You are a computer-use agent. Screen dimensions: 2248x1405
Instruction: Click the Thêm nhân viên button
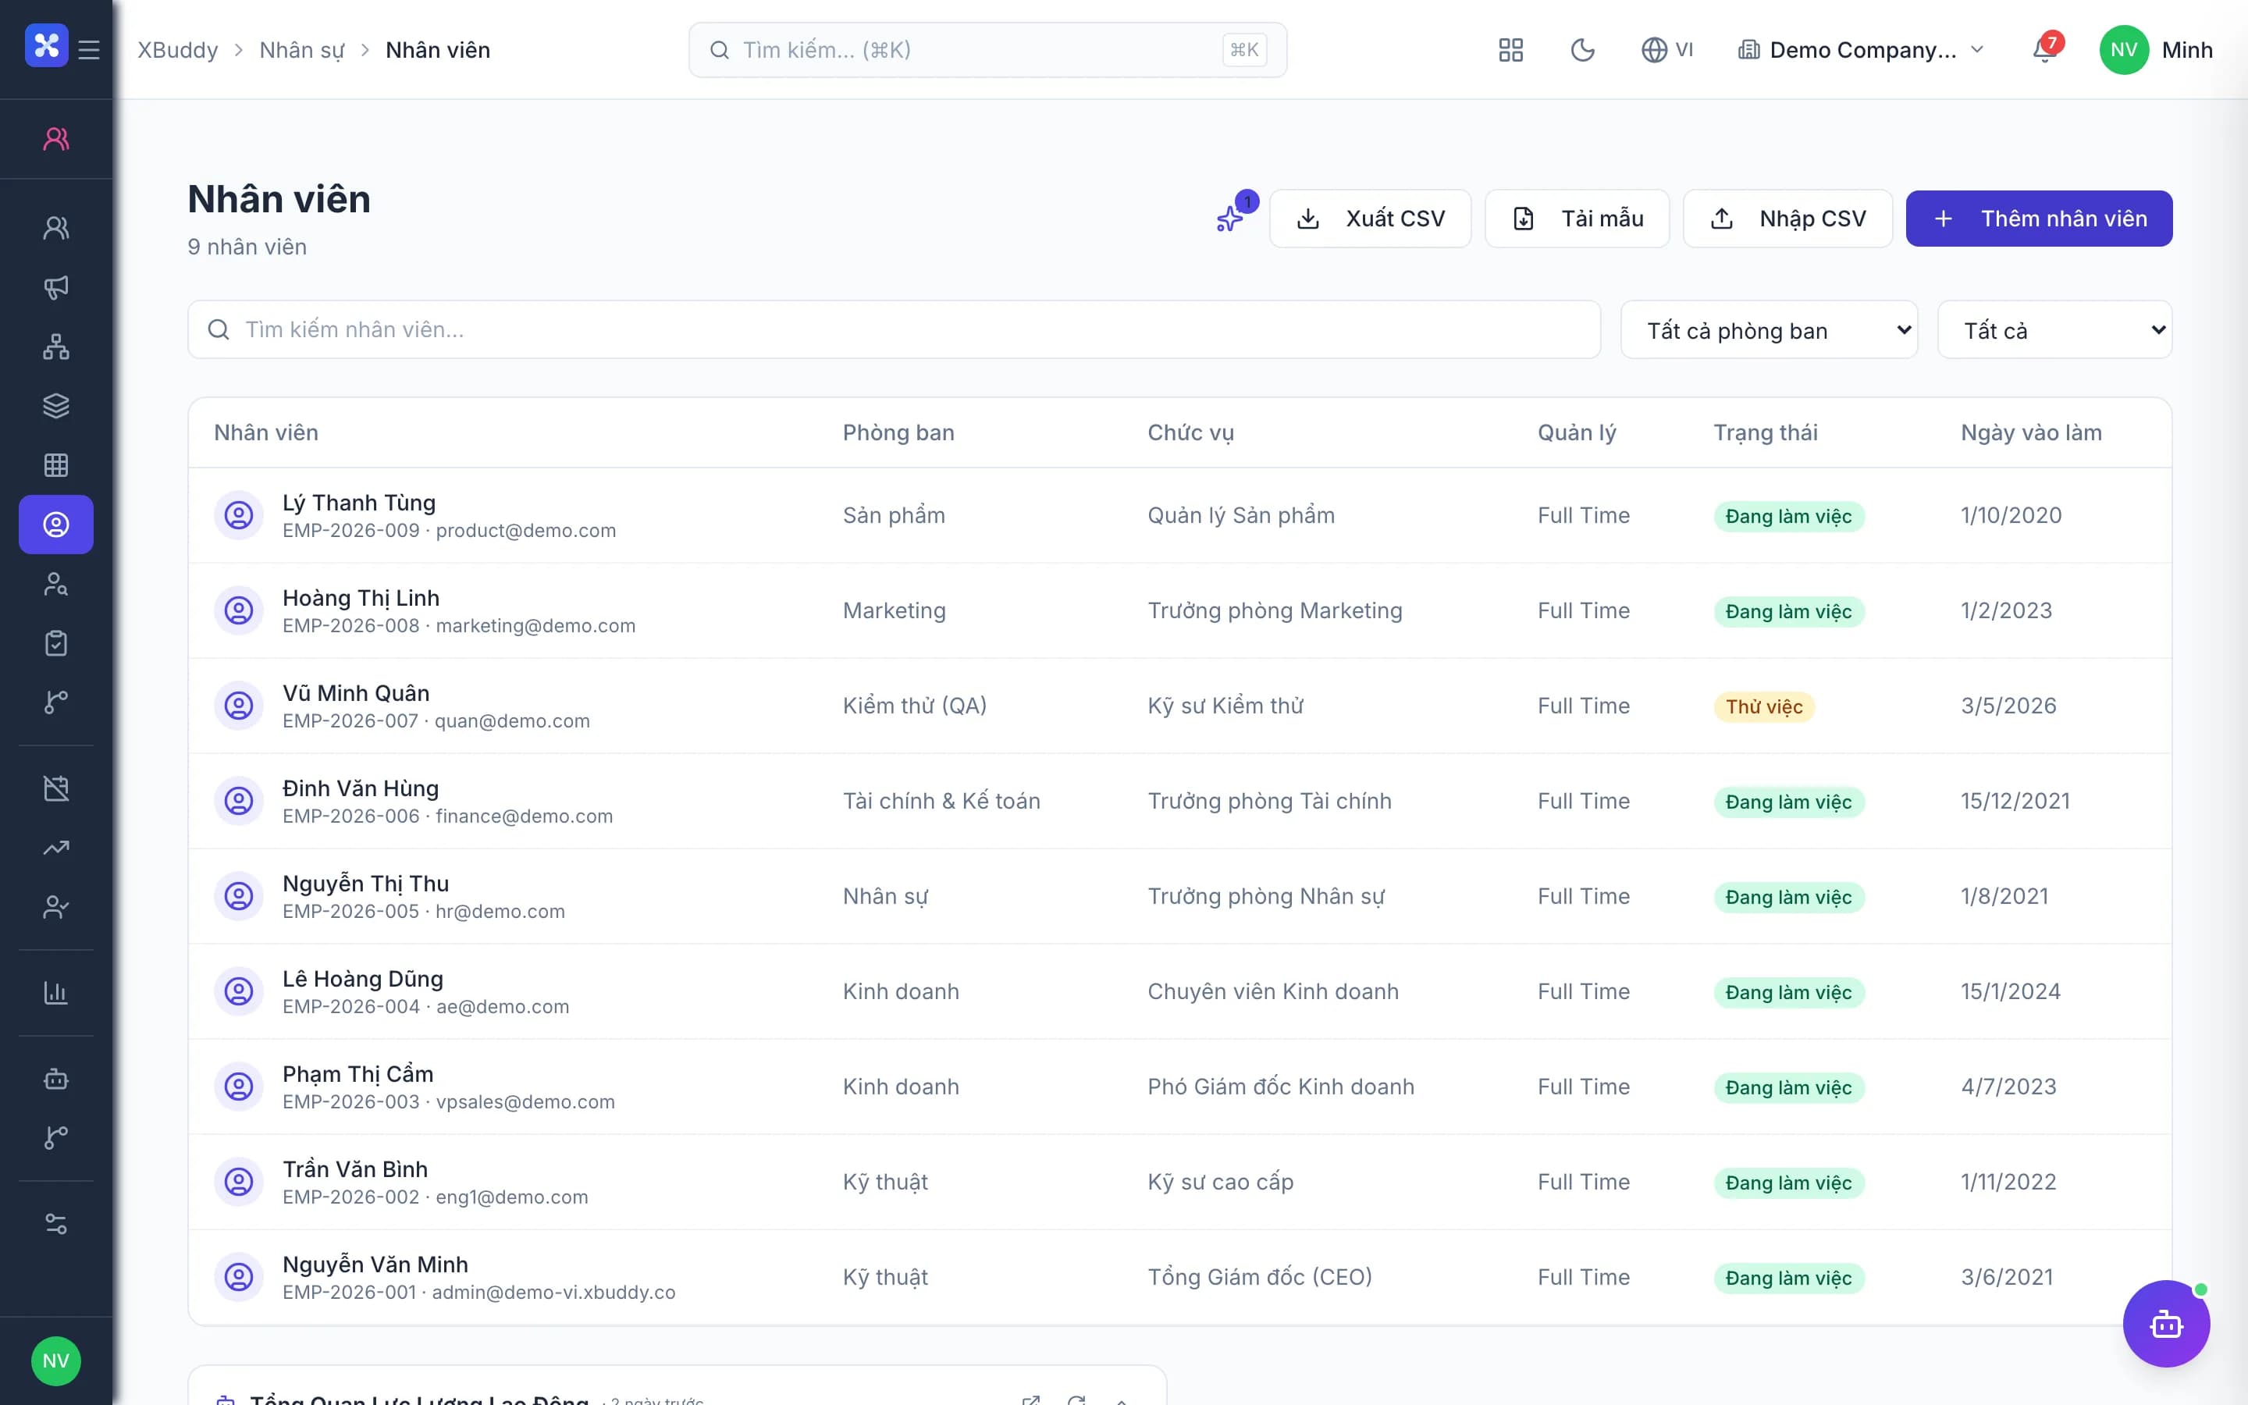point(2039,219)
